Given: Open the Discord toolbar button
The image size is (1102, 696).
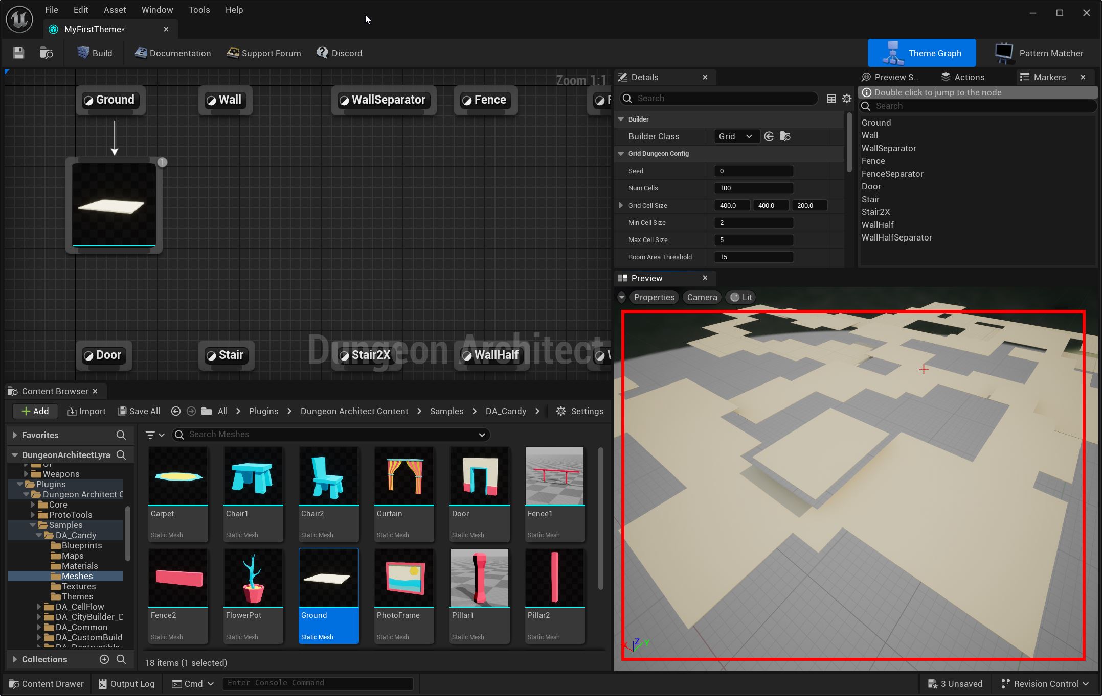Looking at the screenshot, I should 340,53.
